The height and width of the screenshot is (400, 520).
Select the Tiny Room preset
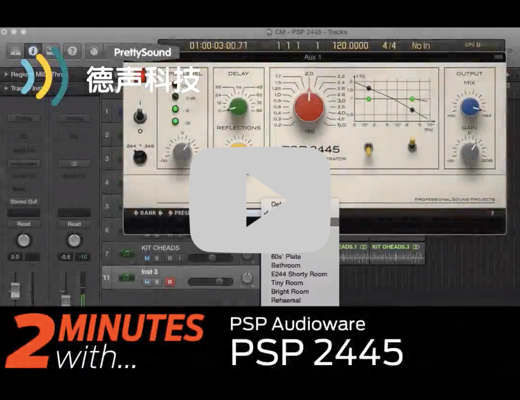point(287,282)
